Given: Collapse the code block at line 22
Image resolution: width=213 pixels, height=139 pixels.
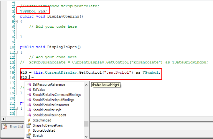Looking at the screenshot, I should point(16,108).
